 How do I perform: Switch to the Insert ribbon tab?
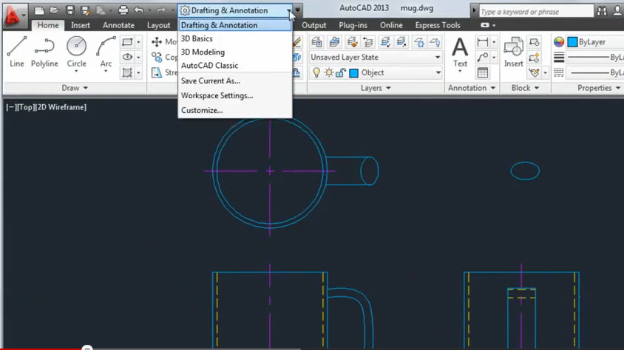(81, 25)
